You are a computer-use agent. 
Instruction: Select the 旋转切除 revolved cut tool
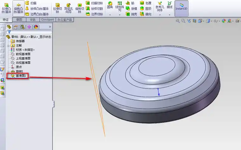[80, 9]
